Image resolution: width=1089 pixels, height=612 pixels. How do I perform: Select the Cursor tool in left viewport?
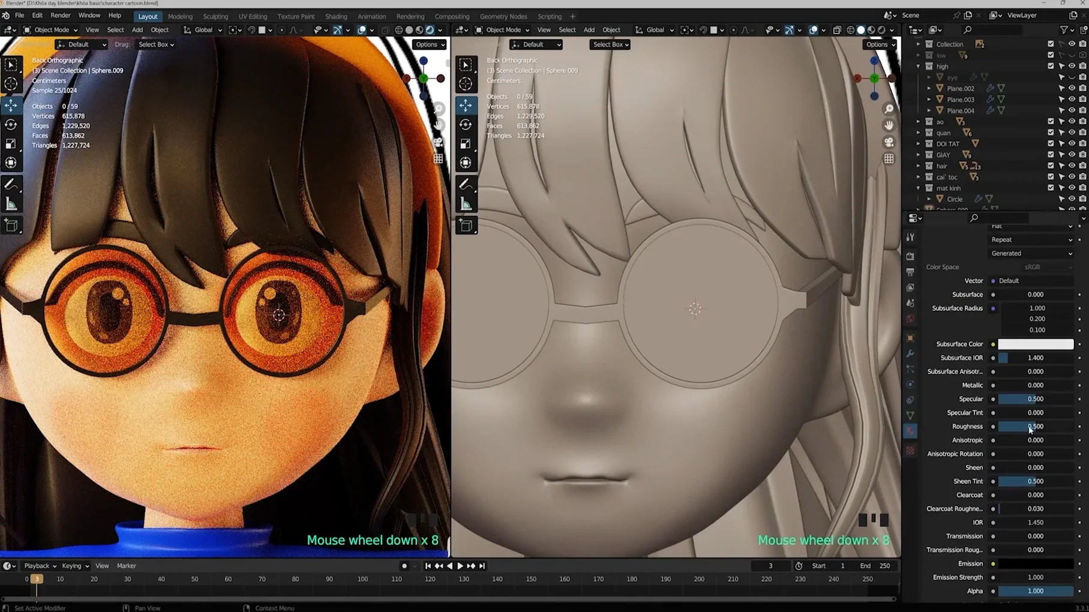coord(11,84)
